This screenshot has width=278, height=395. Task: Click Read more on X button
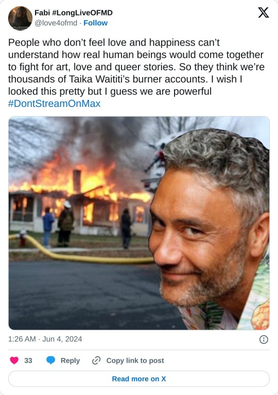(x=139, y=378)
